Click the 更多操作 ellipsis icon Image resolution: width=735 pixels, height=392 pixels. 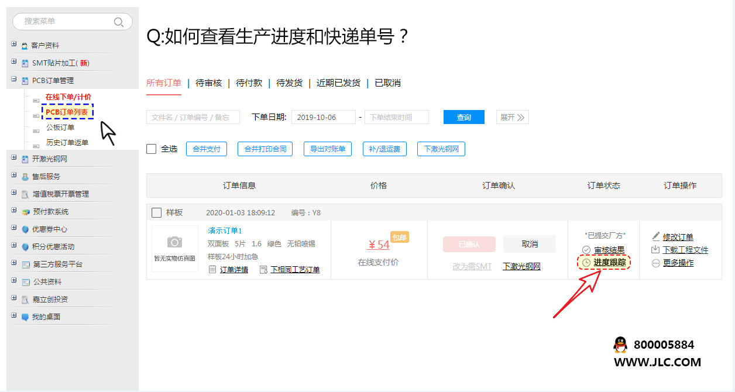[655, 263]
